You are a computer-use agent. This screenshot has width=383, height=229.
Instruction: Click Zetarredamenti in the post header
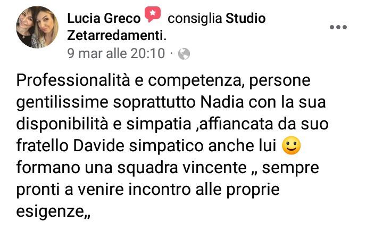pyautogui.click(x=115, y=36)
